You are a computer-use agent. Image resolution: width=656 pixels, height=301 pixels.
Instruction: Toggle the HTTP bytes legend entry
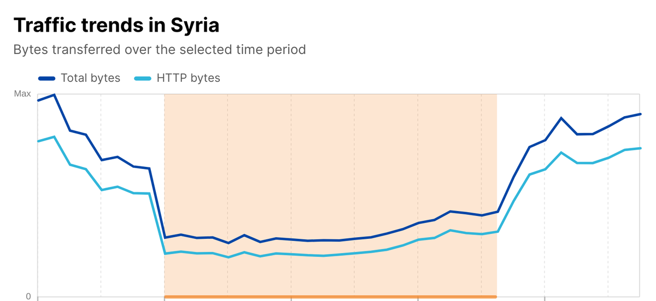(188, 78)
